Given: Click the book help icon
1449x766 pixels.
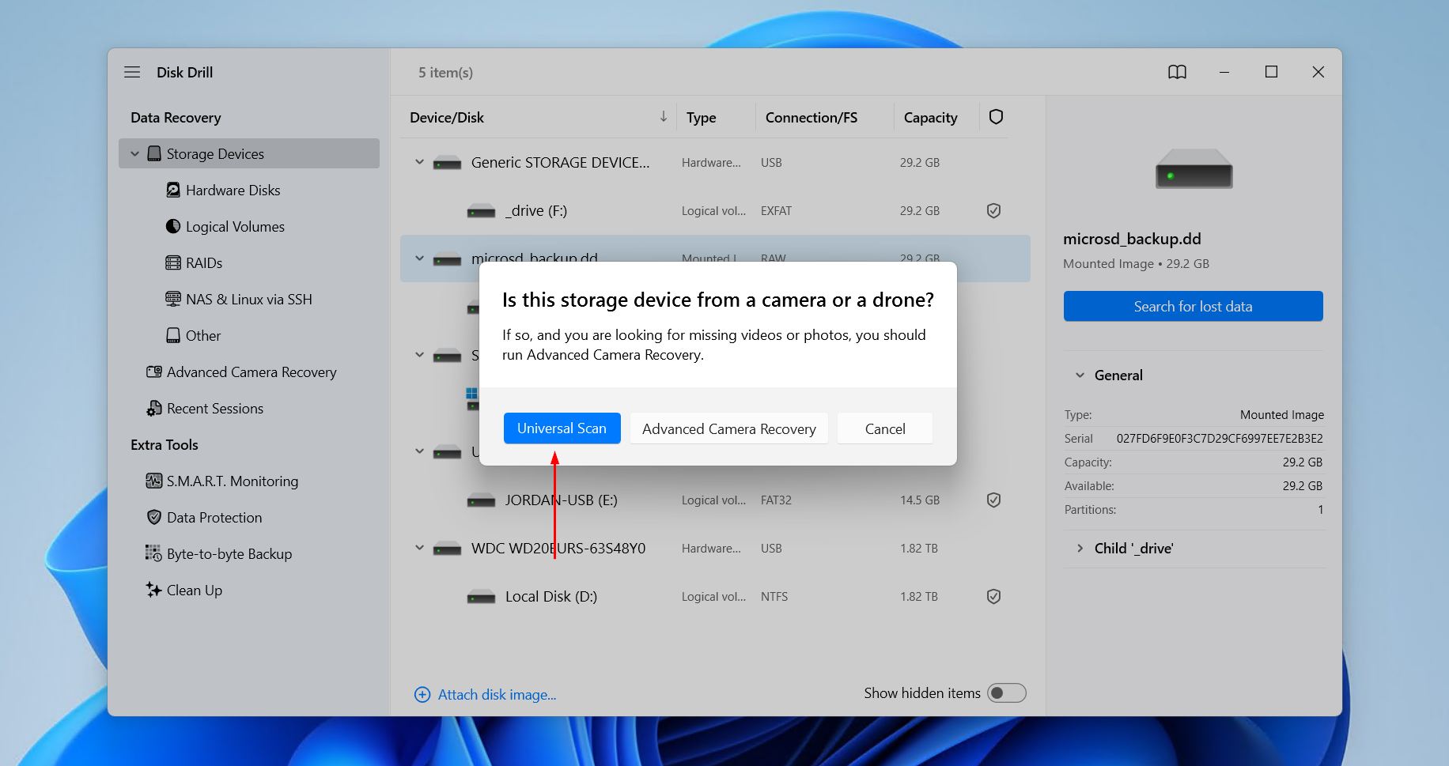Looking at the screenshot, I should click(1177, 72).
